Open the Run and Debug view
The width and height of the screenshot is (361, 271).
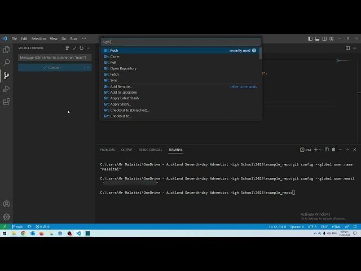click(6, 89)
